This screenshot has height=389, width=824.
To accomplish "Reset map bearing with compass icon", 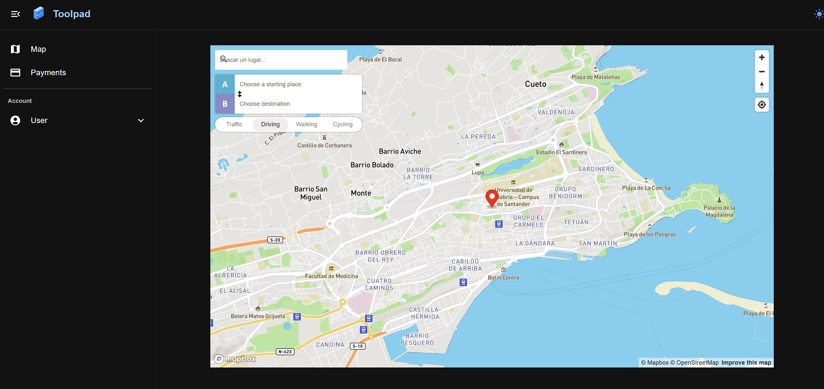I will click(x=761, y=86).
